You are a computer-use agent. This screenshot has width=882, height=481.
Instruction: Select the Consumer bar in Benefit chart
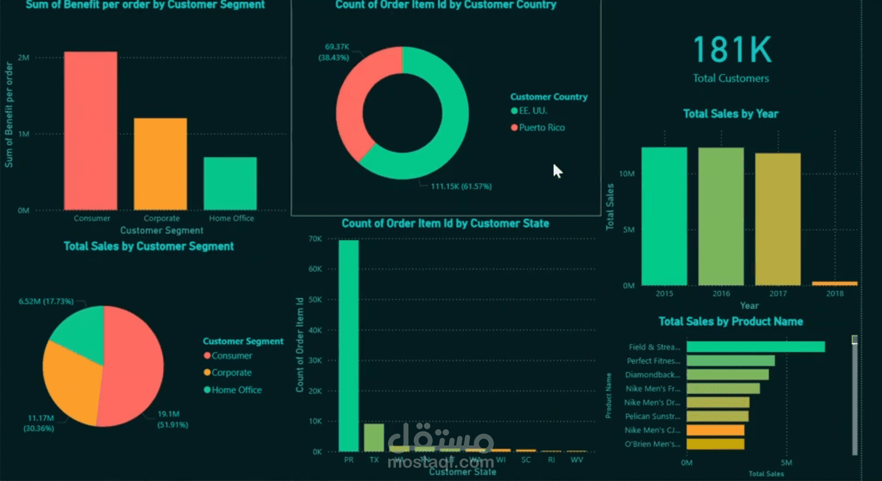pos(90,131)
